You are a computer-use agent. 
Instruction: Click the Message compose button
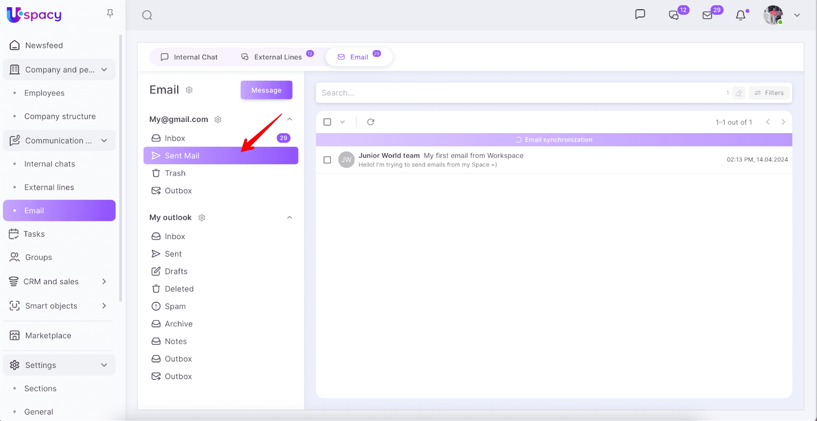(x=266, y=90)
